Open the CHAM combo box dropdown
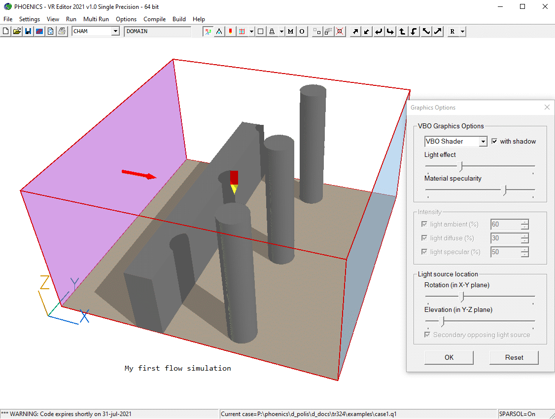The height and width of the screenshot is (419, 555). point(115,31)
